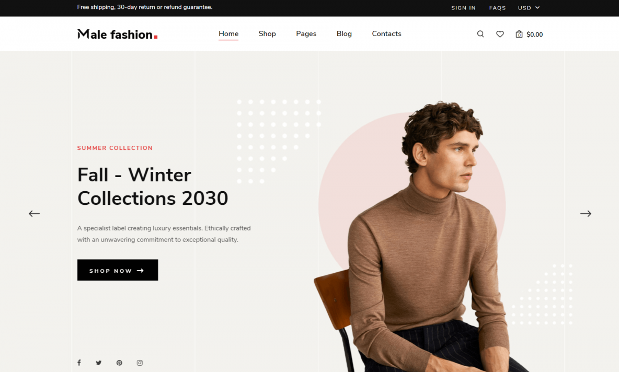
Task: Open the shopping bag cart icon
Action: click(x=519, y=34)
